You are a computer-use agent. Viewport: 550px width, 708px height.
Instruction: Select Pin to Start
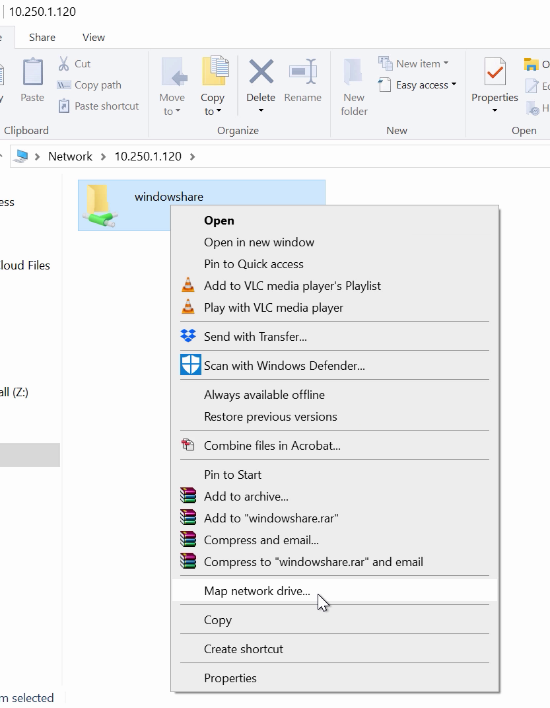(x=335, y=475)
